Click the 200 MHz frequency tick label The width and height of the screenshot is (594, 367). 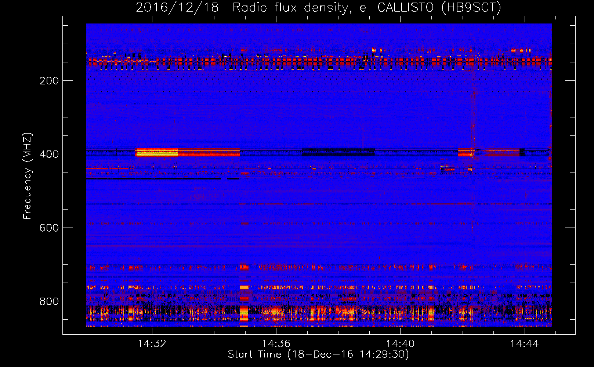tap(49, 81)
